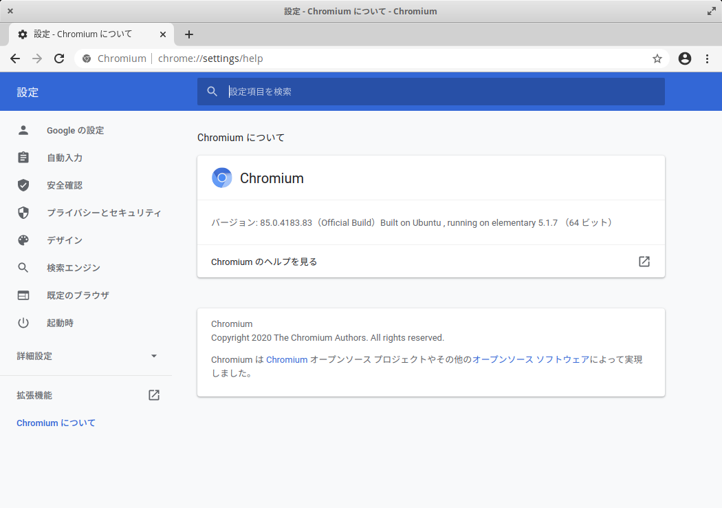This screenshot has width=722, height=508.
Task: Click the magnifier icon beside 検索エンジン
Action: tap(23, 267)
